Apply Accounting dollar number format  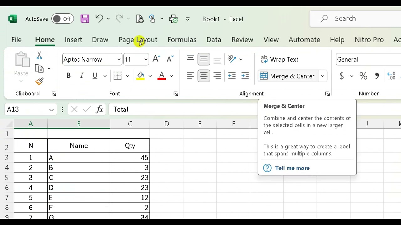point(342,76)
